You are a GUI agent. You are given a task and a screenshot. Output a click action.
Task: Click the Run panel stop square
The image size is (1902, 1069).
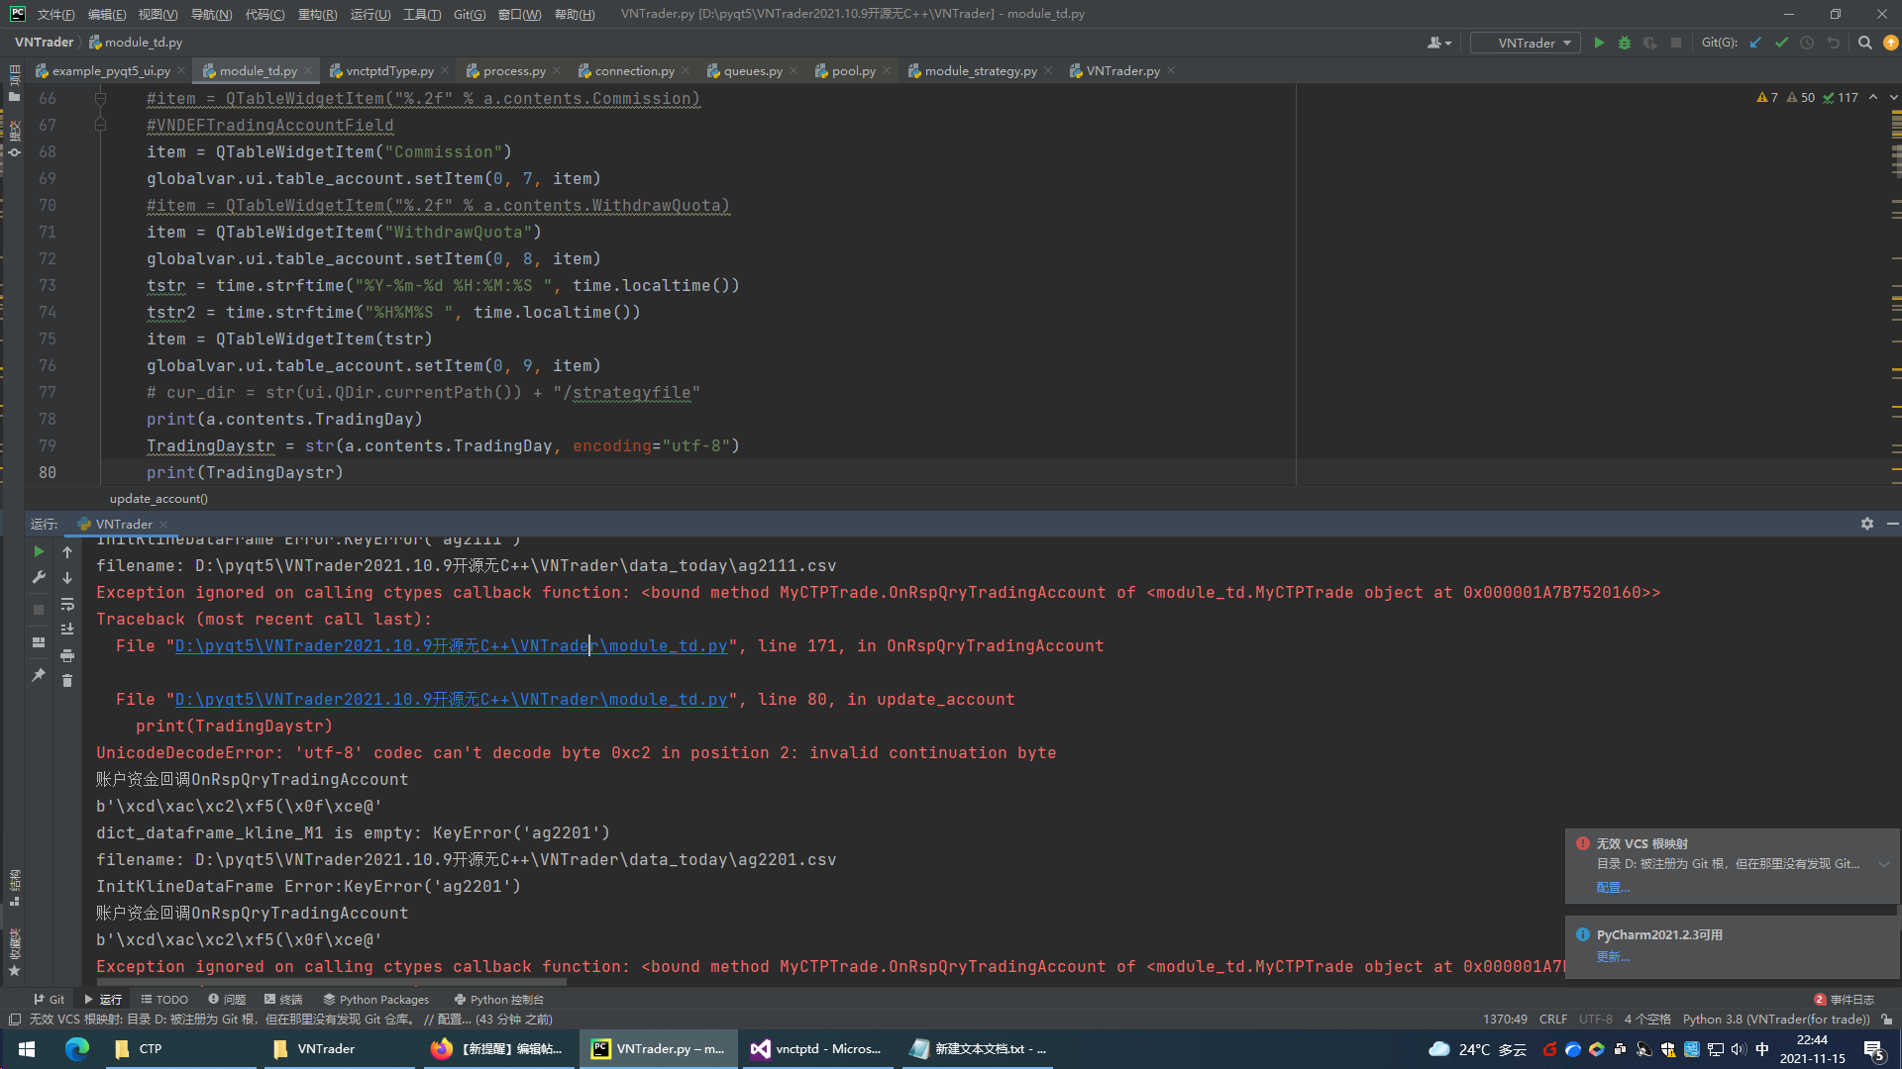(39, 610)
